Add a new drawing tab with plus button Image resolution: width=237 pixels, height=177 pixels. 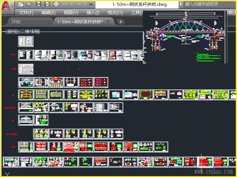click(121, 22)
